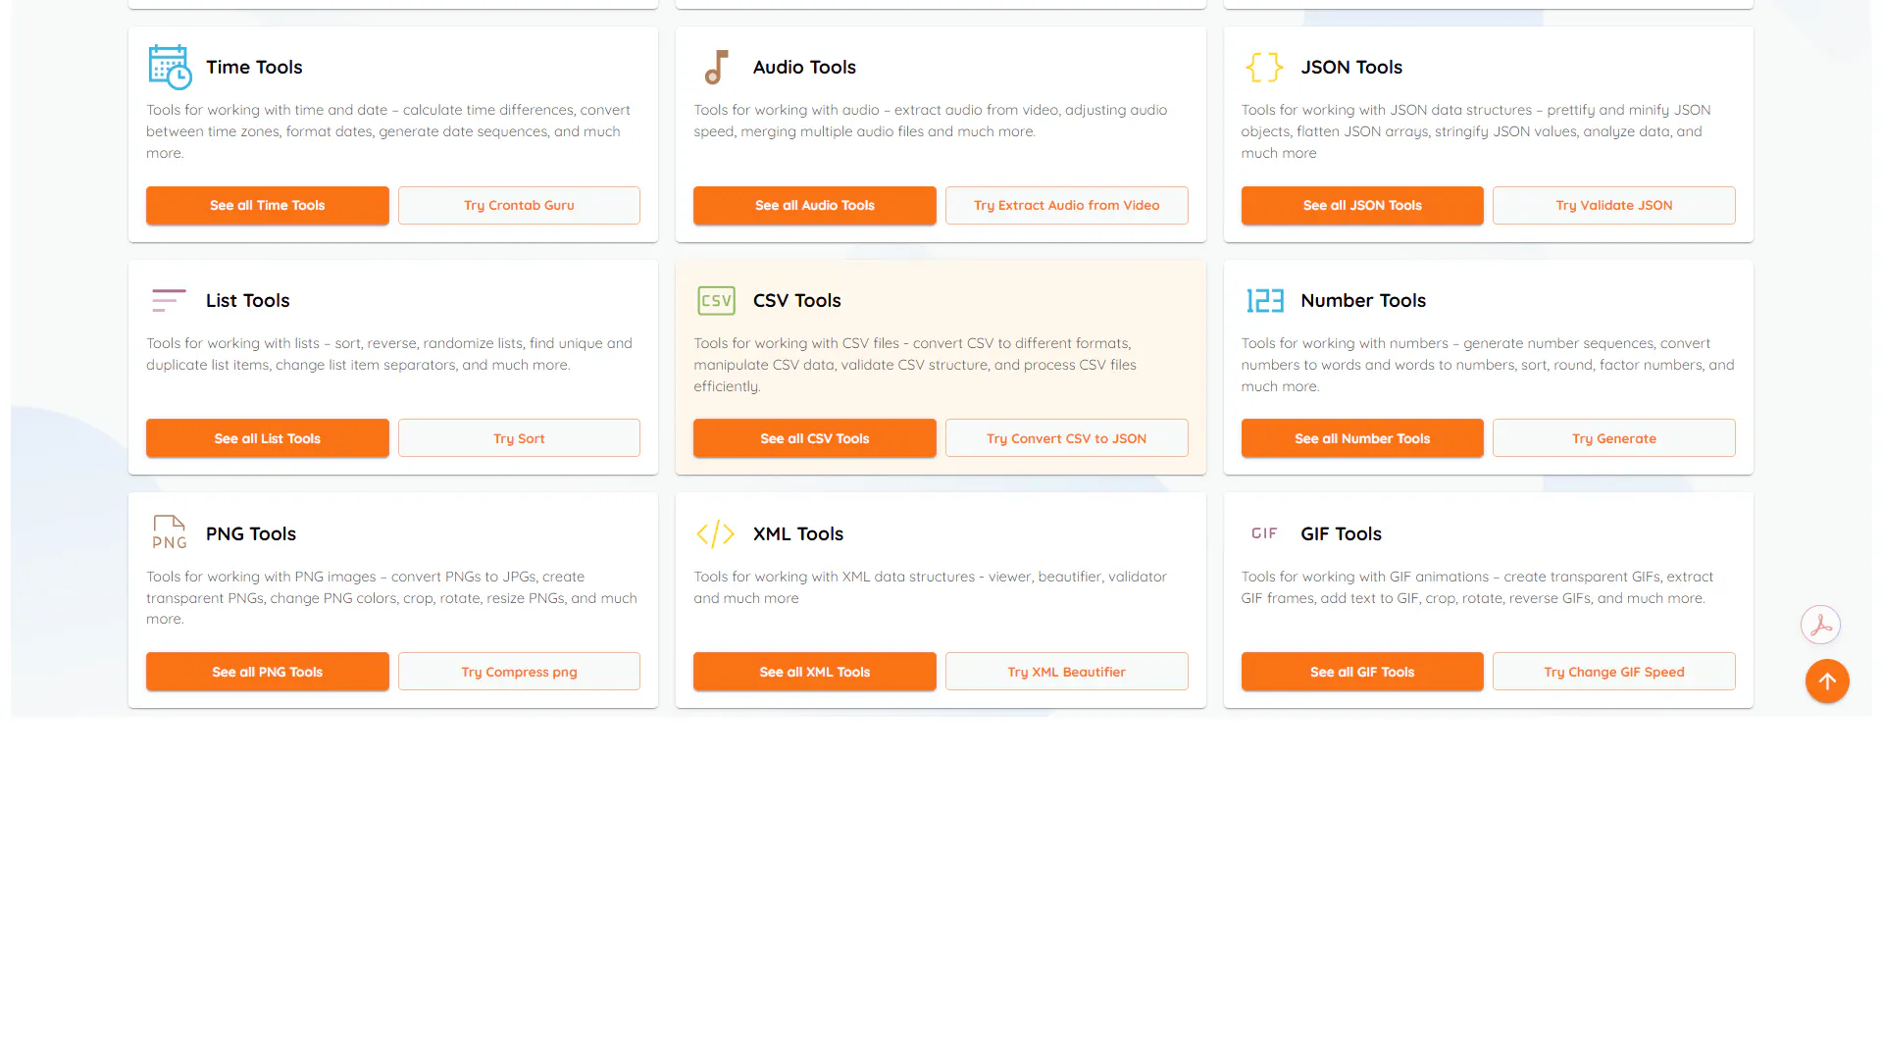Open the PDF floating icon button

[1820, 625]
